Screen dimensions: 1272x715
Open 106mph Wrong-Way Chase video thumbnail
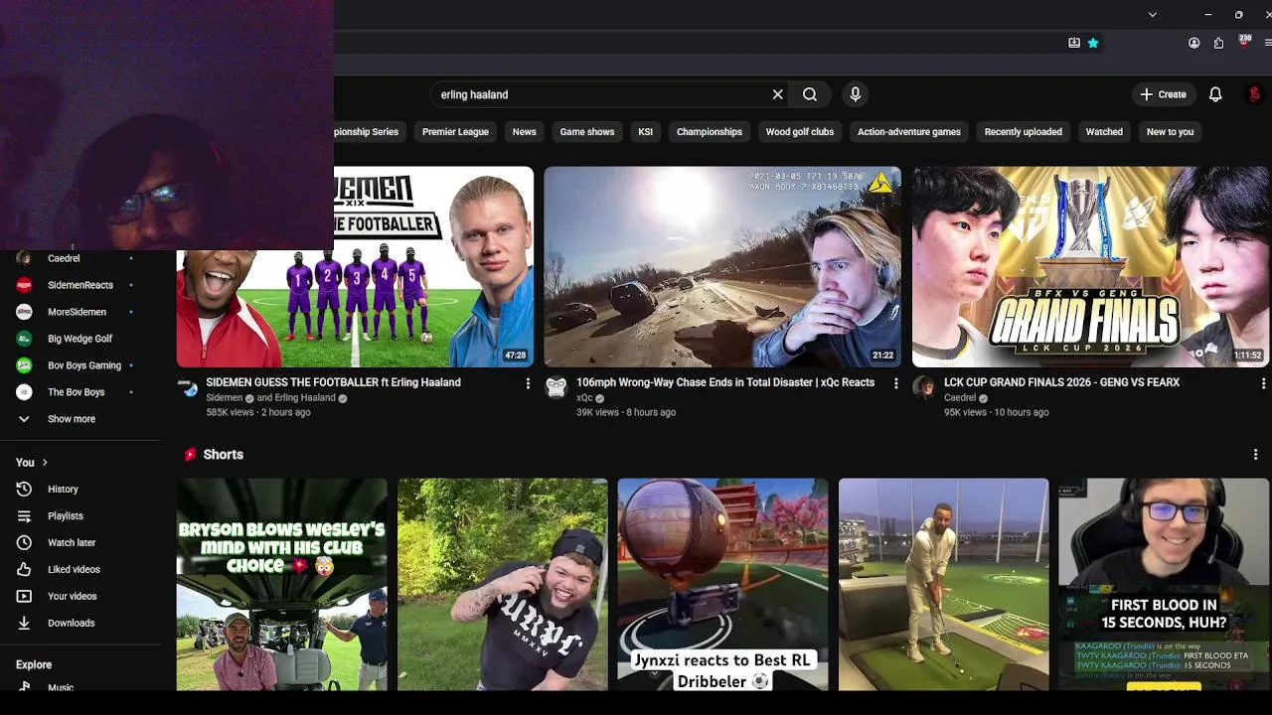[722, 267]
